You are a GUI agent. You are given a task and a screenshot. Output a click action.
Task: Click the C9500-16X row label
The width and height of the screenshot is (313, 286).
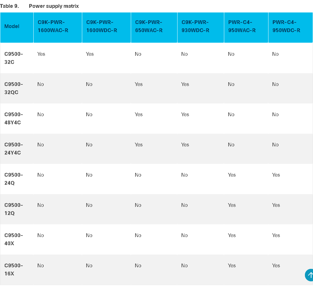(14, 269)
